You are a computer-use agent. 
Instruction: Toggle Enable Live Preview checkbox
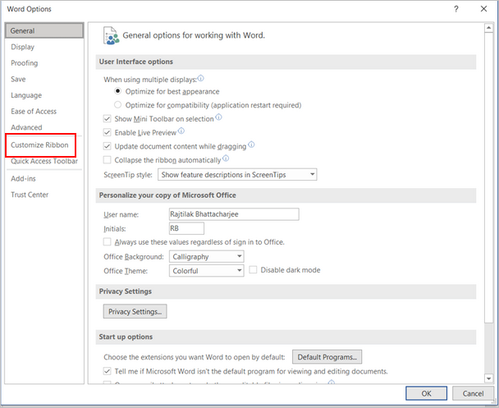click(107, 132)
